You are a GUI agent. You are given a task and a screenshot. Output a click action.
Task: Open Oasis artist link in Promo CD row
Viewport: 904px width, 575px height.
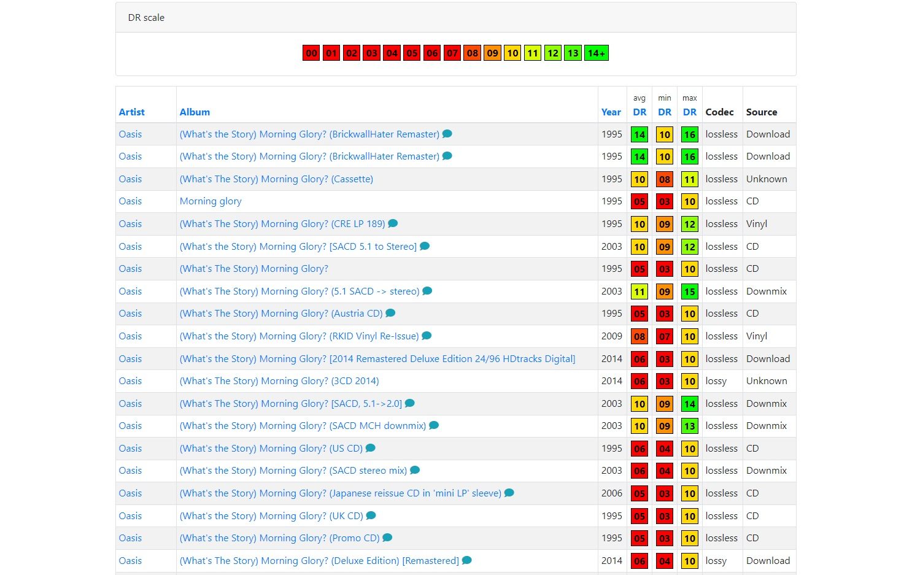[x=130, y=538]
